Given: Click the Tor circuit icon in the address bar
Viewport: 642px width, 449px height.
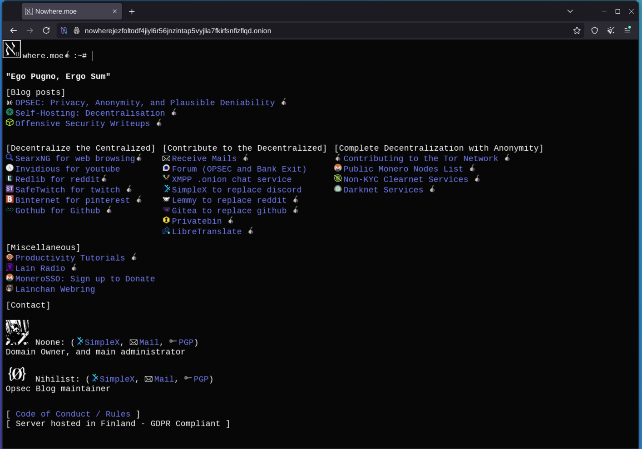Looking at the screenshot, I should (64, 30).
